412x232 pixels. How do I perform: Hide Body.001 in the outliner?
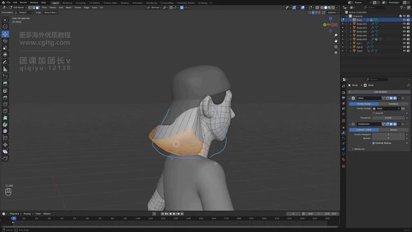coord(404,24)
